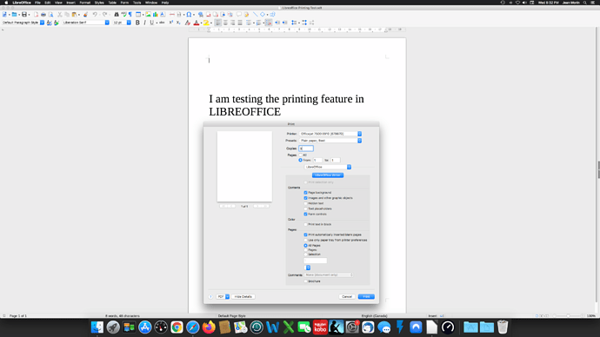Enable the Hidden text checkbox

coord(305,203)
